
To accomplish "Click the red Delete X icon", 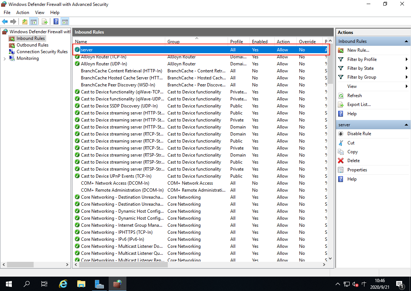I will click(341, 161).
